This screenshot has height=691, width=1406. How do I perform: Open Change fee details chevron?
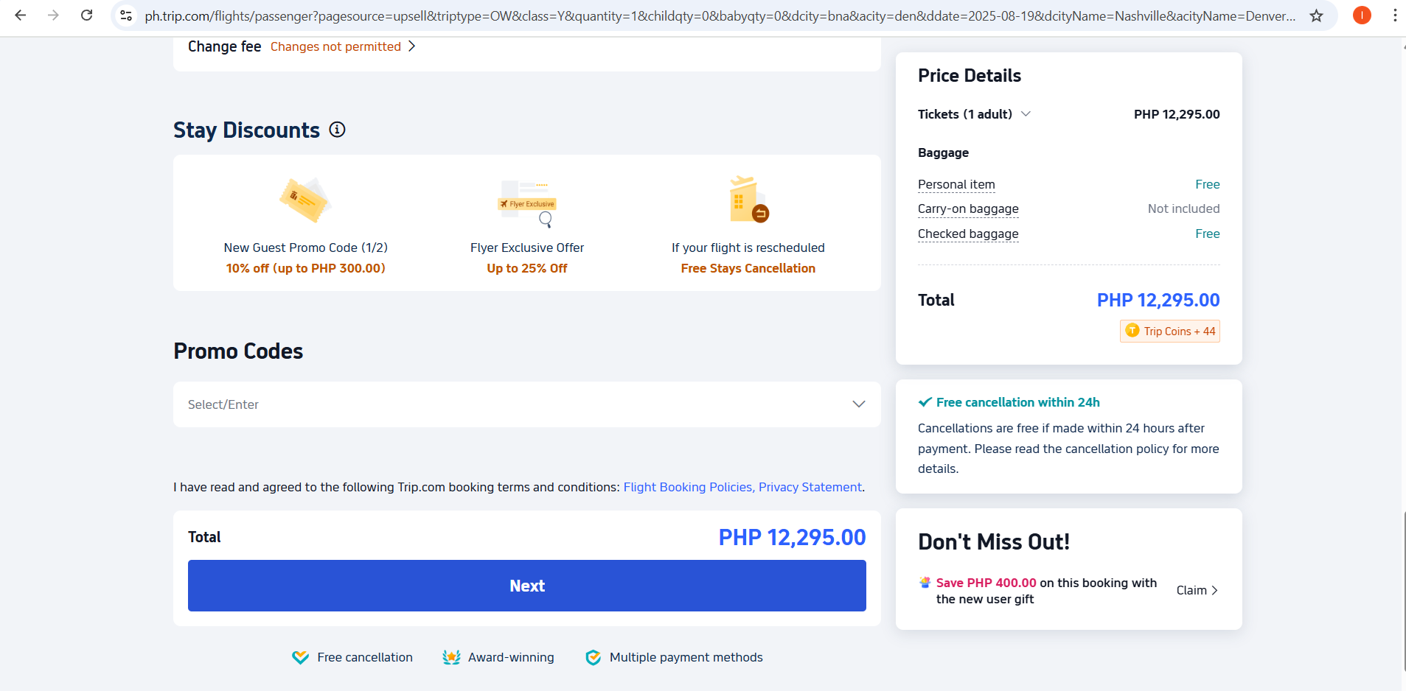pyautogui.click(x=412, y=46)
